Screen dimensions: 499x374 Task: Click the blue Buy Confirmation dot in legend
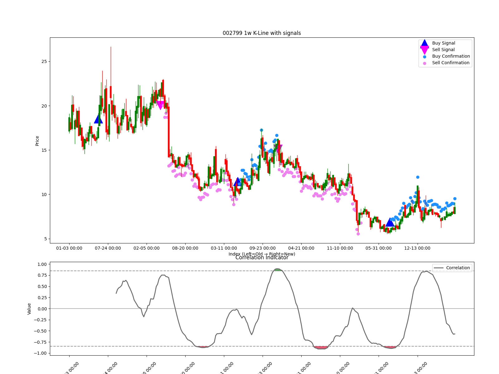pos(424,57)
